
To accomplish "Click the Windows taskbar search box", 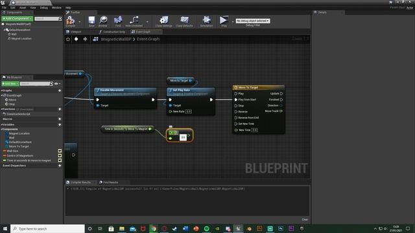I will point(47,228).
